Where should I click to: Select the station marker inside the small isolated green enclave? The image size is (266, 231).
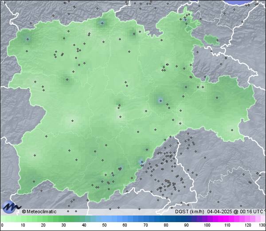tap(217, 40)
